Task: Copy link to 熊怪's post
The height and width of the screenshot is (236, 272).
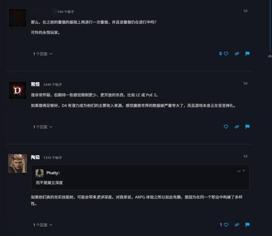Action: 237,127
